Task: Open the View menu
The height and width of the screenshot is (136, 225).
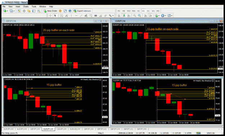Action: [x=10, y=6]
